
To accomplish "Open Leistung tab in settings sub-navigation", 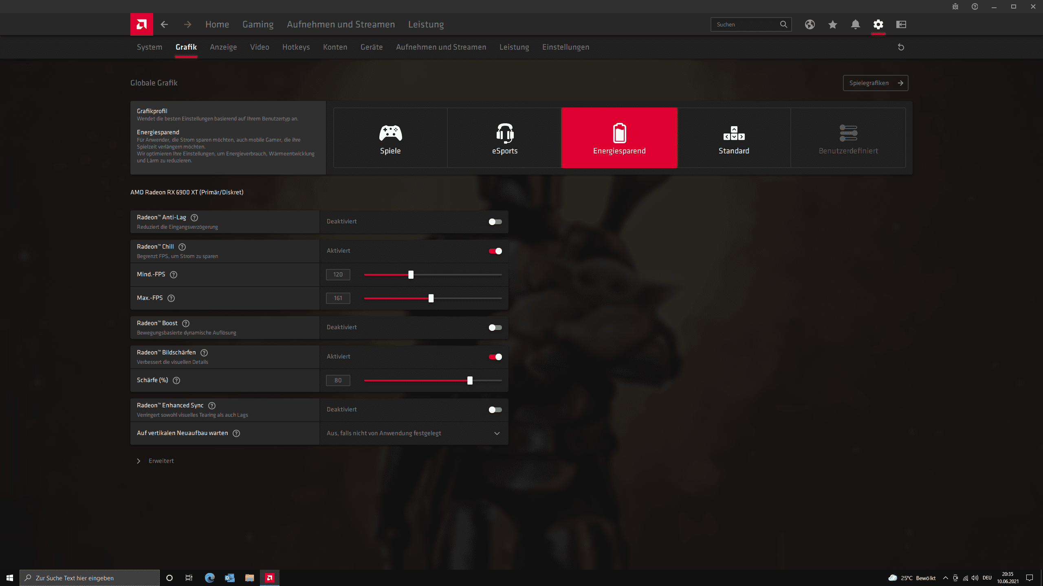I will click(514, 47).
